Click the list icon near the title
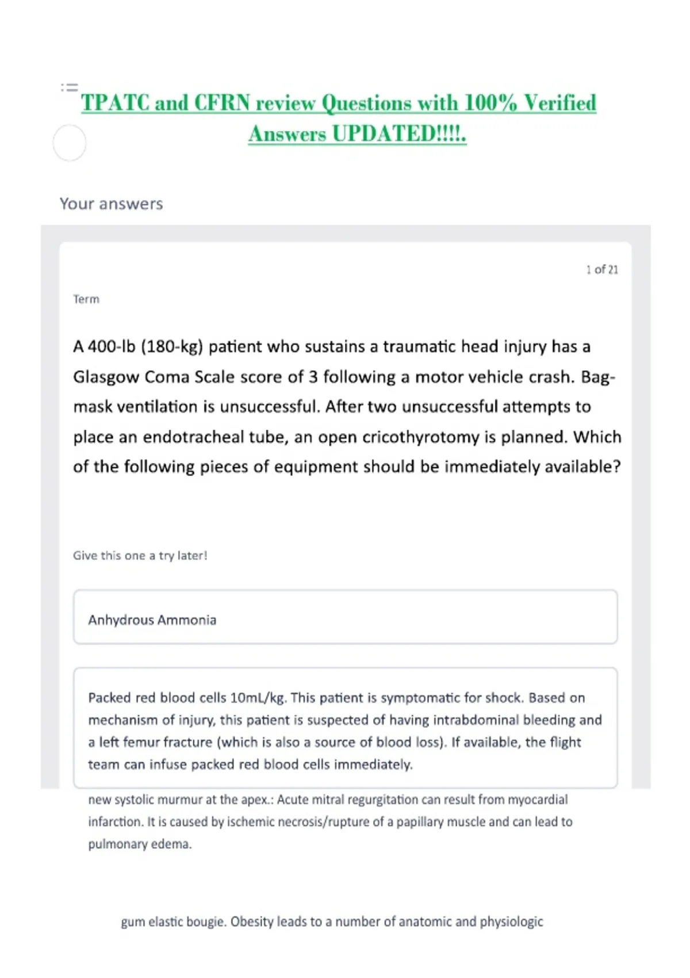Viewport: 690px width, 978px height. click(69, 88)
